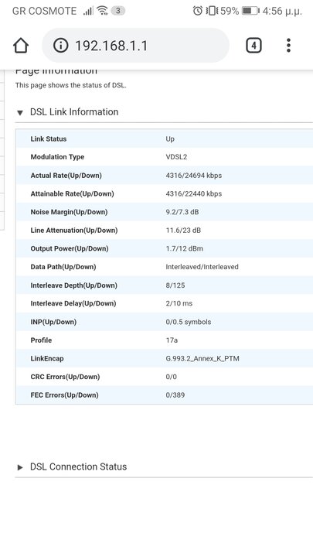313x557 pixels.
Task: Tap the vibrate mode status icon
Action: coord(212,11)
